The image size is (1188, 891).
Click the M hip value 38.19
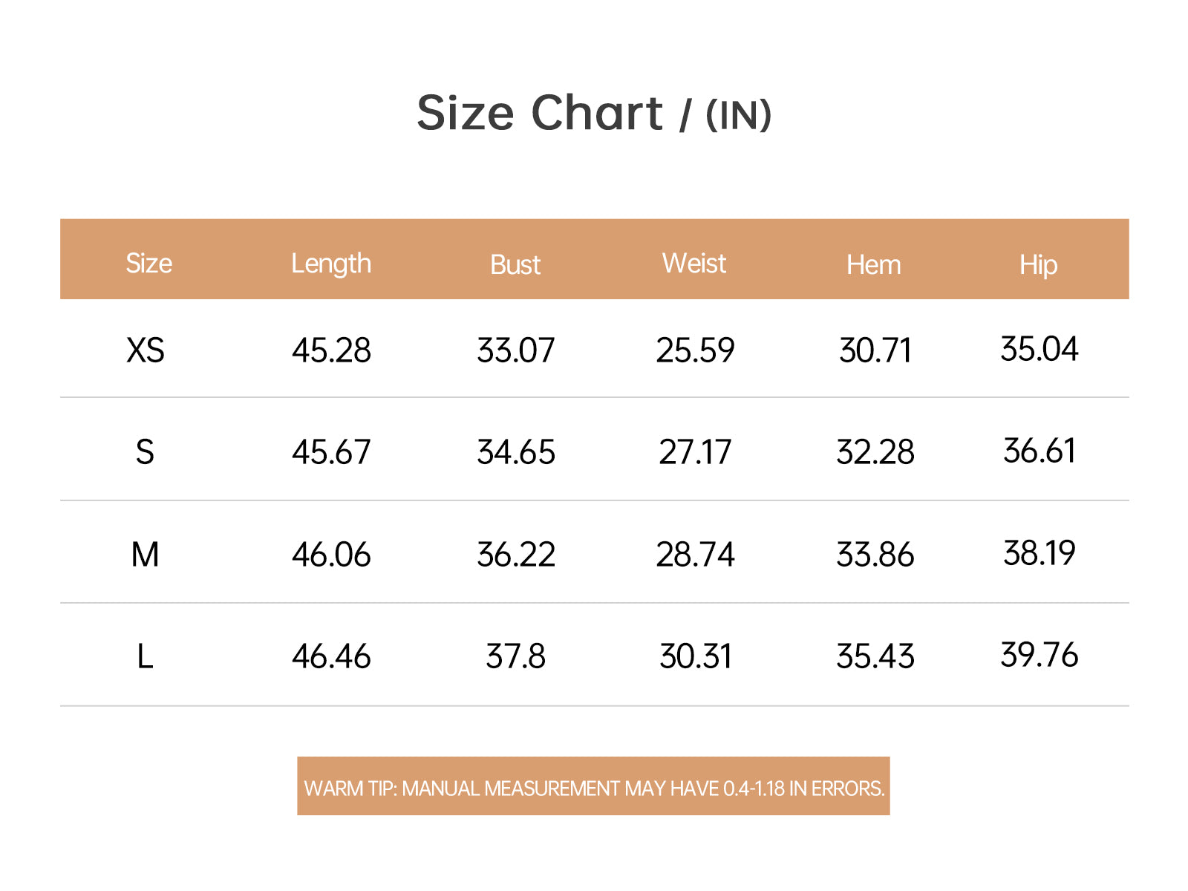[1039, 553]
